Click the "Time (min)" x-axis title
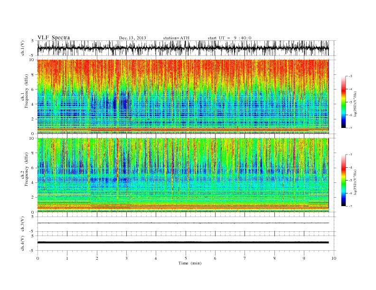This screenshot has width=376, height=290. tap(190, 263)
